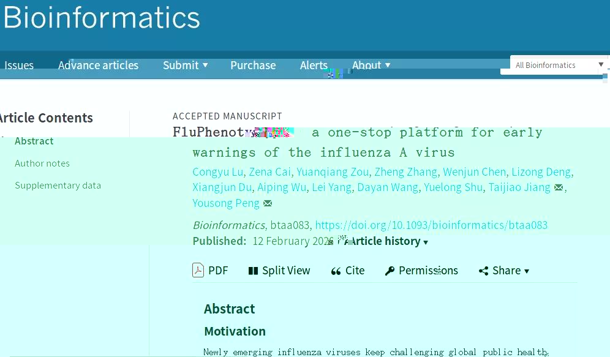Image resolution: width=610 pixels, height=357 pixels.
Task: Click the 'Article Contents' heading
Action: point(46,118)
